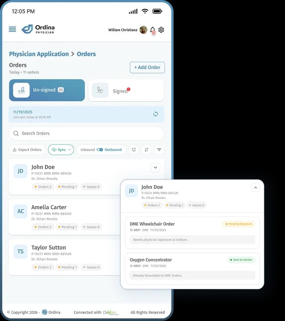Click JD avatar in the popup card
The width and height of the screenshot is (285, 321).
tap(132, 191)
